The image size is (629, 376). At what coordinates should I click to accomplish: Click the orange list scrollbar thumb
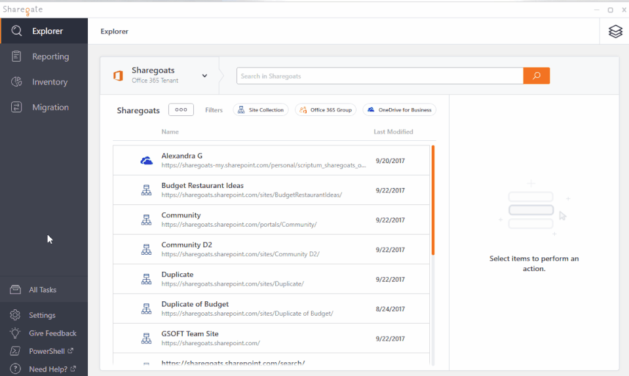433,200
